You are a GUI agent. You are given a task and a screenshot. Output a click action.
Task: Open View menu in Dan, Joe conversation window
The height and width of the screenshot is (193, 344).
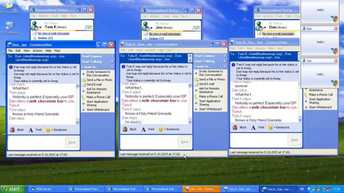pyautogui.click(x=27, y=51)
